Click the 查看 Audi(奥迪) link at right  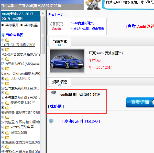(x=140, y=26)
